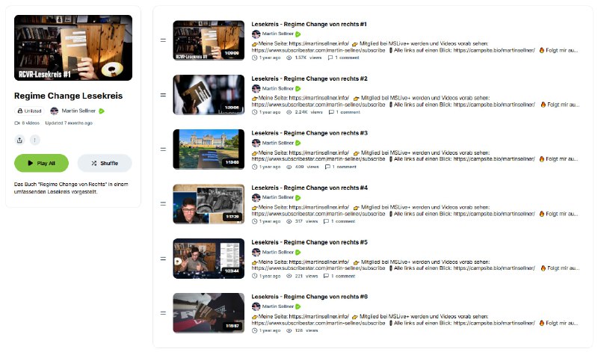
Task: Click the Shuffle button
Action: coord(105,163)
